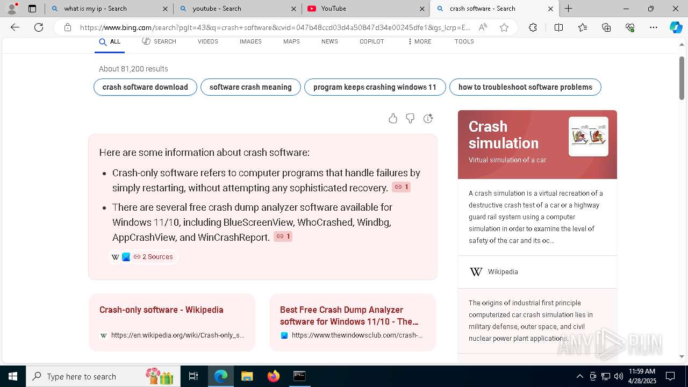The height and width of the screenshot is (387, 688).
Task: Open first citation link badge
Action: pos(402,187)
